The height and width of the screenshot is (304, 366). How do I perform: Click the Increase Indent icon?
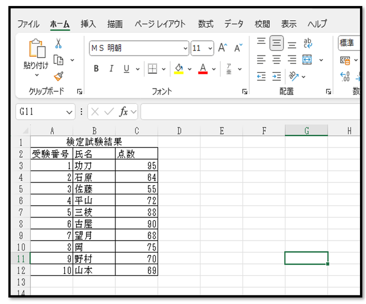[277, 76]
